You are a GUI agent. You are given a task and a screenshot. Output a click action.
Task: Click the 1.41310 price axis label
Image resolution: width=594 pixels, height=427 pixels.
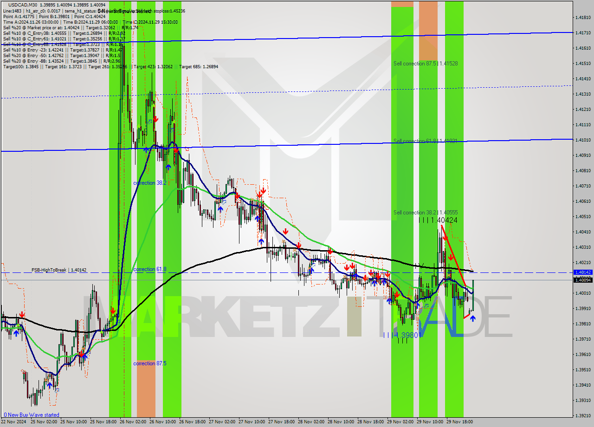tap(582, 94)
